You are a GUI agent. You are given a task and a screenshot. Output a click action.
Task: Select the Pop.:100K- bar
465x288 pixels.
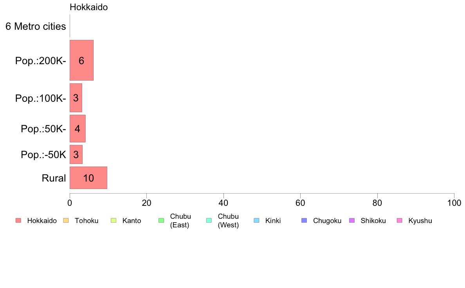(x=76, y=98)
